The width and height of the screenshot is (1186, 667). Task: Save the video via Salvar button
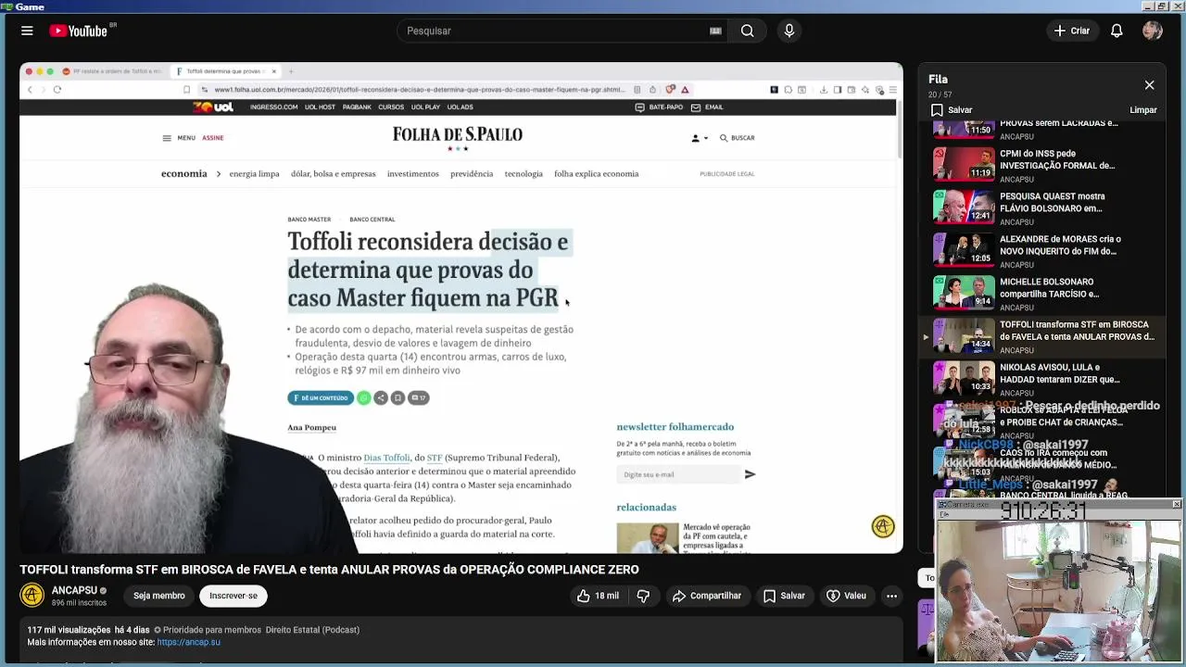pyautogui.click(x=784, y=596)
